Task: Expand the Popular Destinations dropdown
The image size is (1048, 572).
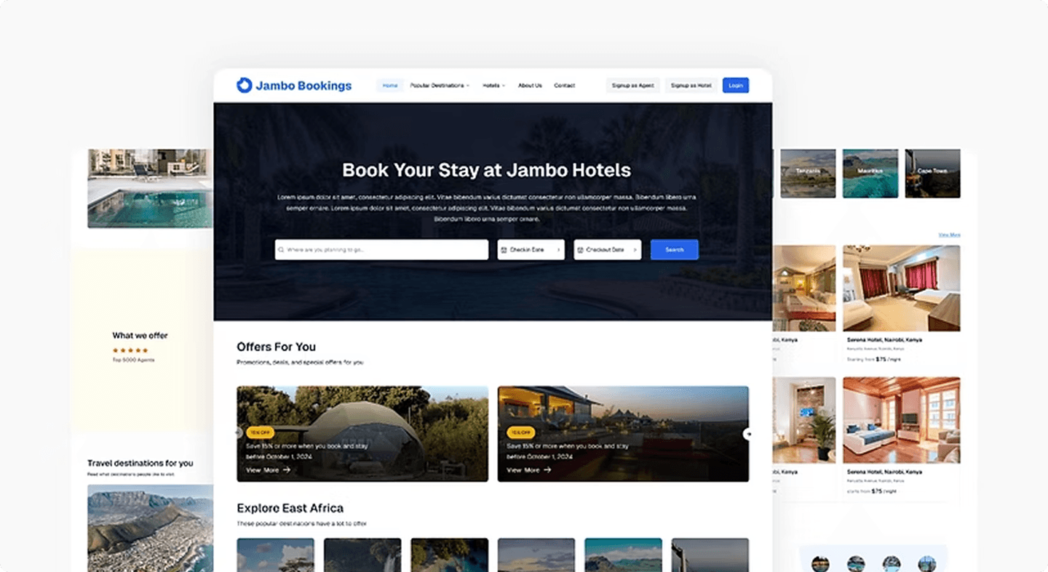Action: pos(440,86)
